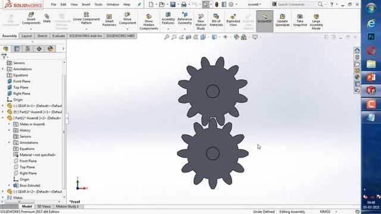Select Move Component tool
The image size is (381, 214).
127,18
